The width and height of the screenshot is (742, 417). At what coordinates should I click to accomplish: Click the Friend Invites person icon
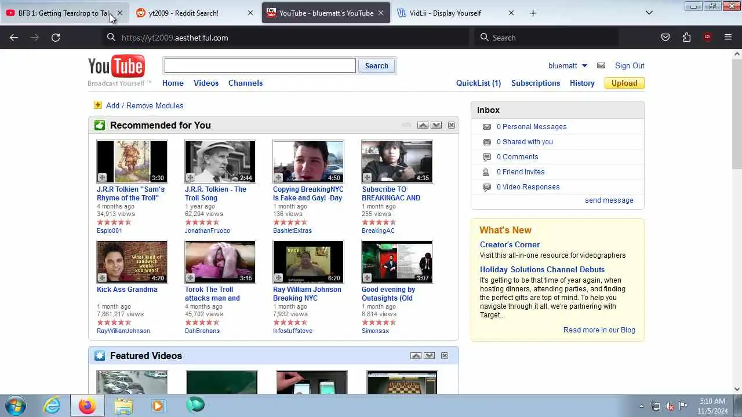pos(486,172)
